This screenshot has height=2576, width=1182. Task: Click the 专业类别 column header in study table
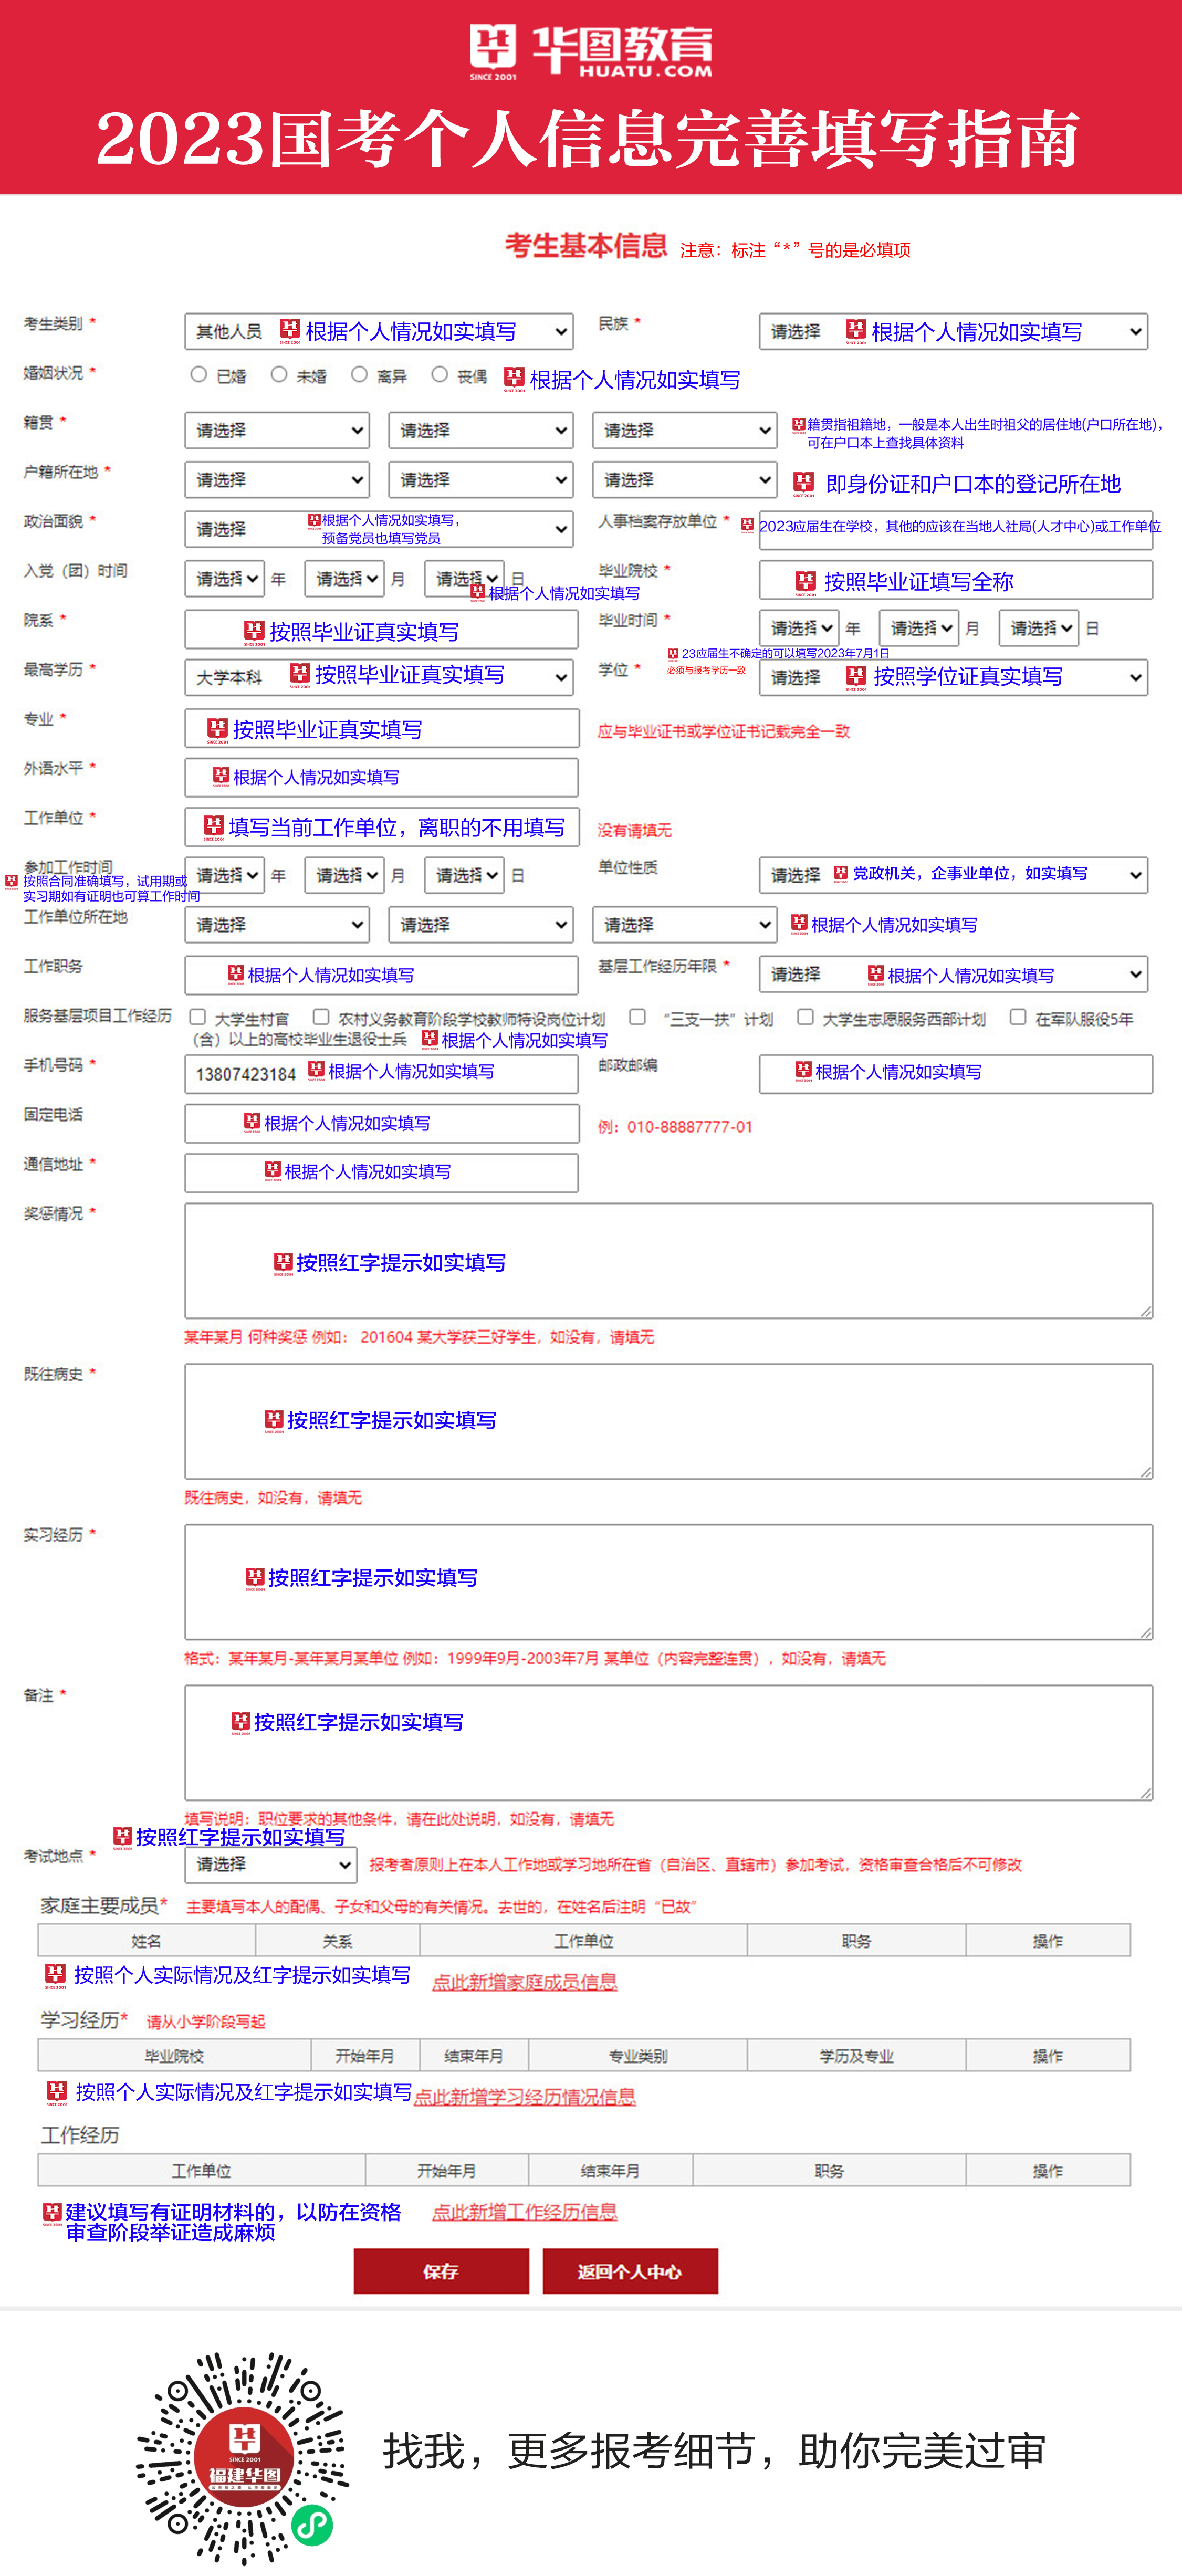pos(638,2055)
